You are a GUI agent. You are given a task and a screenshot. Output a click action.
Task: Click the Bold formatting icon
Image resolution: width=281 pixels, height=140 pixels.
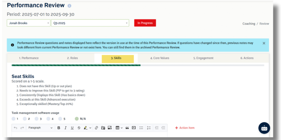point(59,128)
